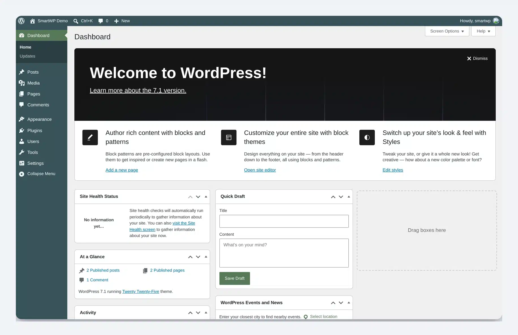Open the Help dropdown
Image resolution: width=518 pixels, height=335 pixels.
pyautogui.click(x=483, y=31)
